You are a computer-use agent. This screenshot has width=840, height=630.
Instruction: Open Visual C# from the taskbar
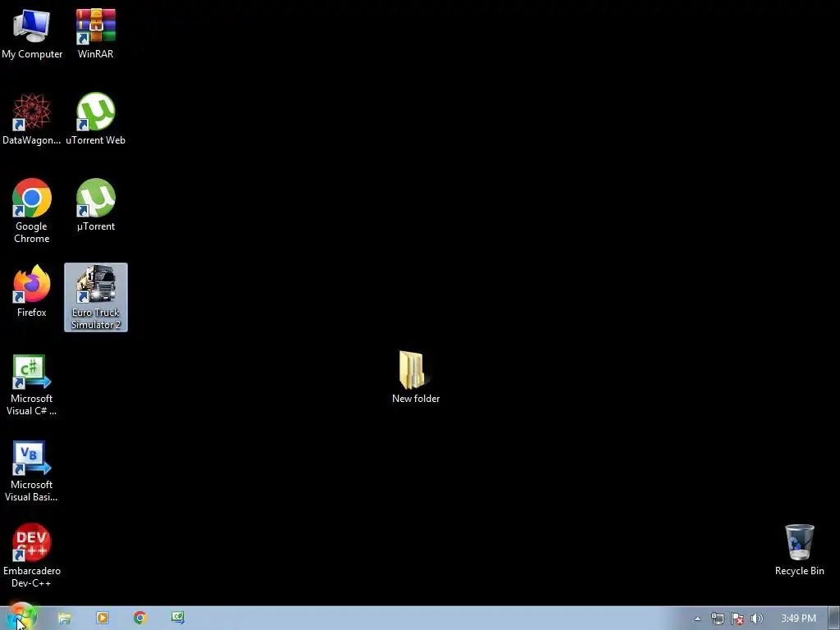tap(178, 619)
